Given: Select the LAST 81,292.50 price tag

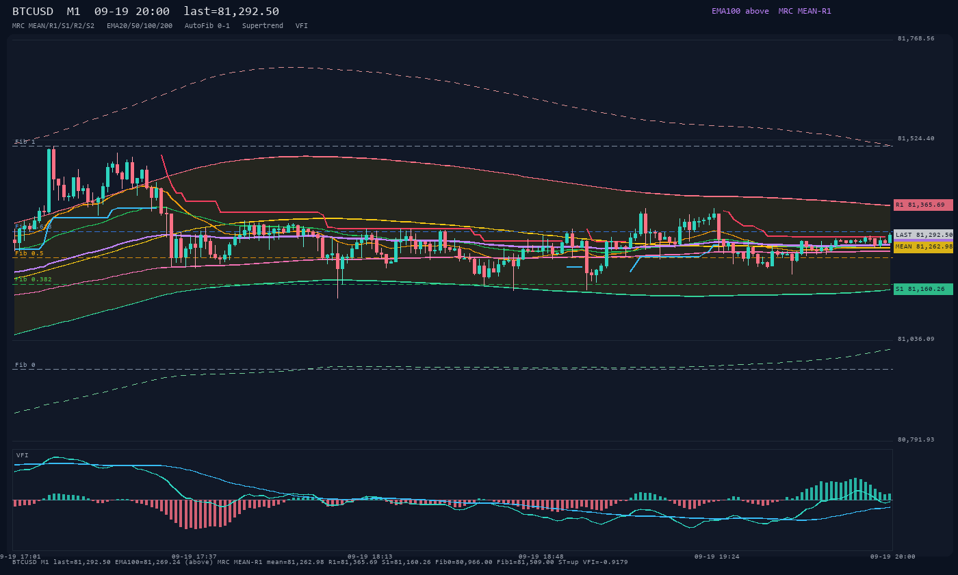Looking at the screenshot, I should [x=923, y=235].
